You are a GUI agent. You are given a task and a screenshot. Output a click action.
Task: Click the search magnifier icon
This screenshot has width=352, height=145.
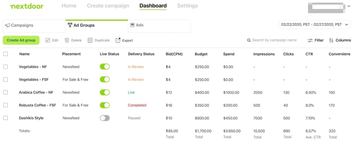249,40
